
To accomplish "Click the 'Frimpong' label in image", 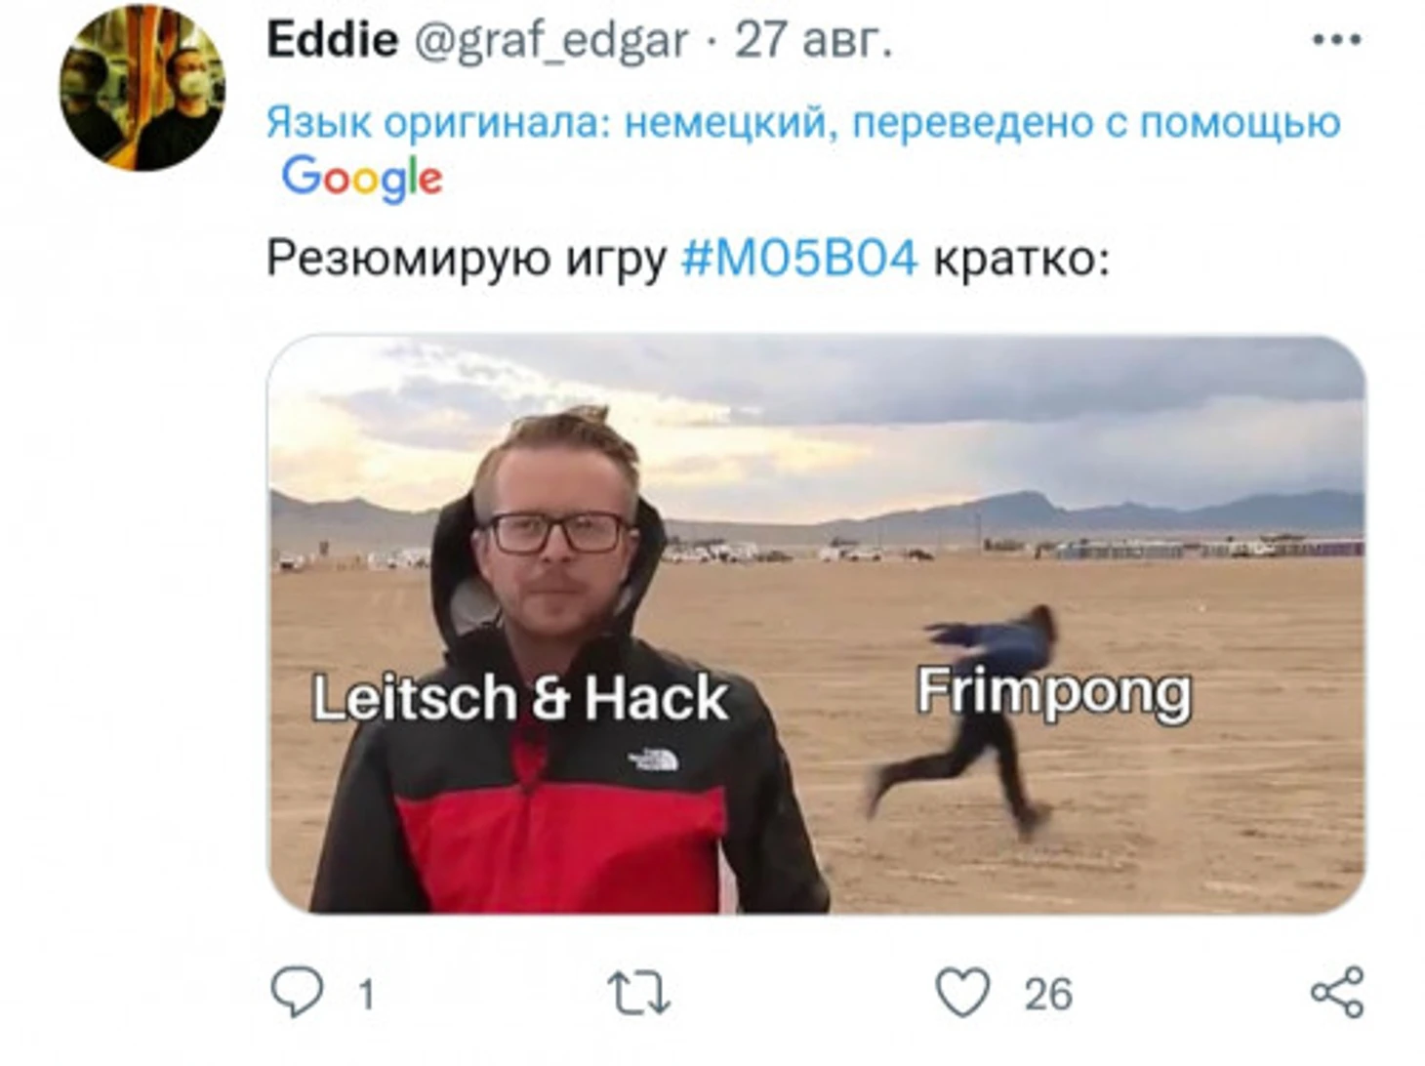I will pyautogui.click(x=1054, y=692).
